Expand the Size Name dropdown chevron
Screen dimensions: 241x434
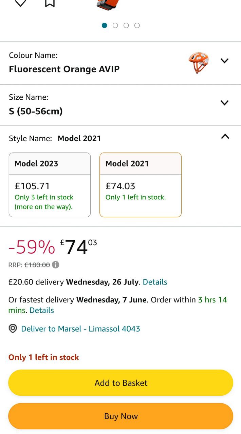(225, 103)
